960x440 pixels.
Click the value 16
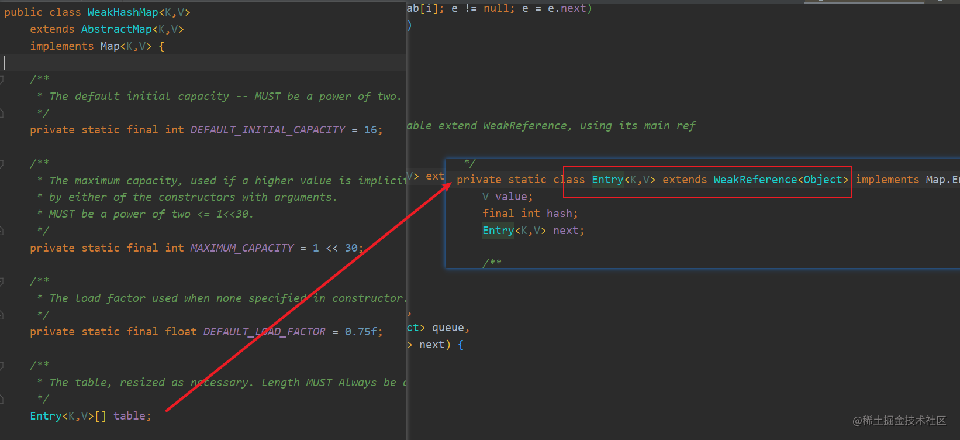coord(371,130)
